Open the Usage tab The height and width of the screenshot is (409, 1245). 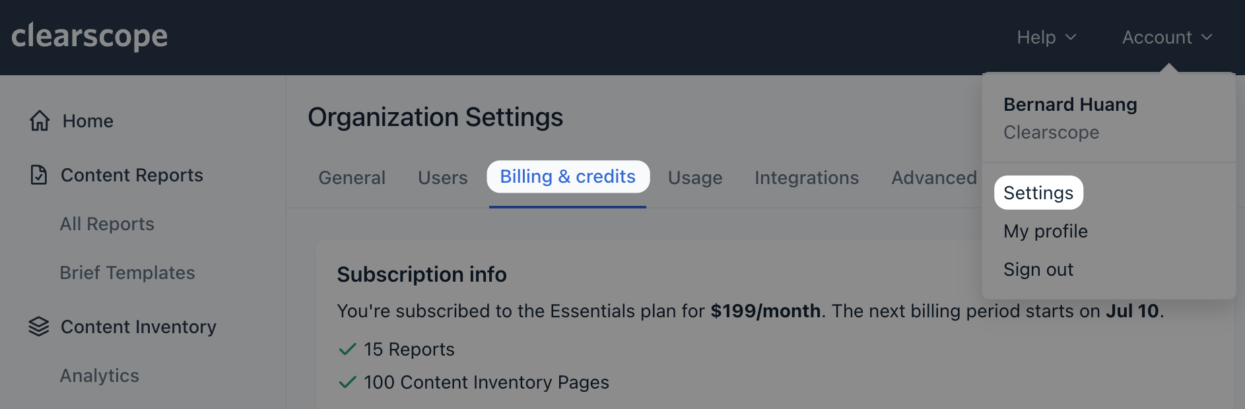pos(694,177)
